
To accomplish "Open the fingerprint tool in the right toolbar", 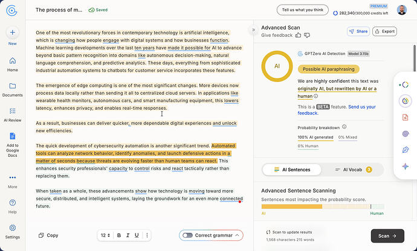I will pyautogui.click(x=405, y=134).
